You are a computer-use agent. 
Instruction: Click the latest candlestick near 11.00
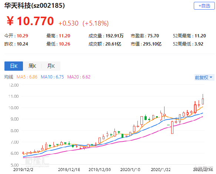click(203, 101)
